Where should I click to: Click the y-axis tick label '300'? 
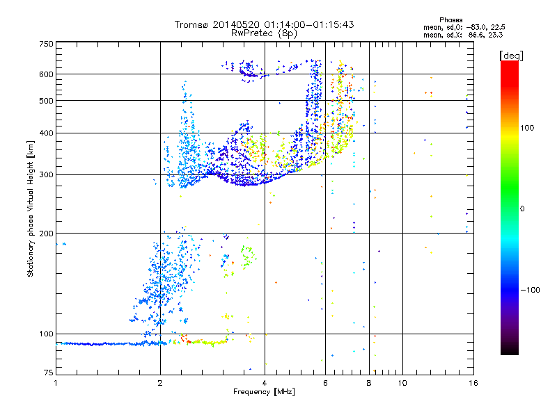coord(46,175)
